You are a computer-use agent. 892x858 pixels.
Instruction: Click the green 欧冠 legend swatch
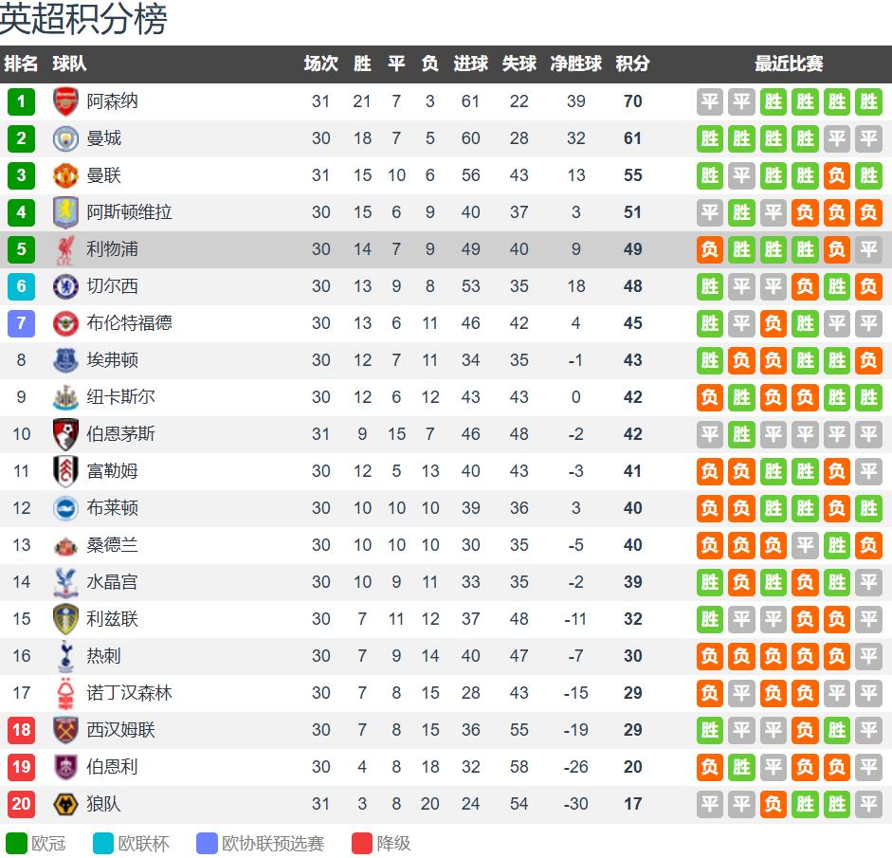17,843
